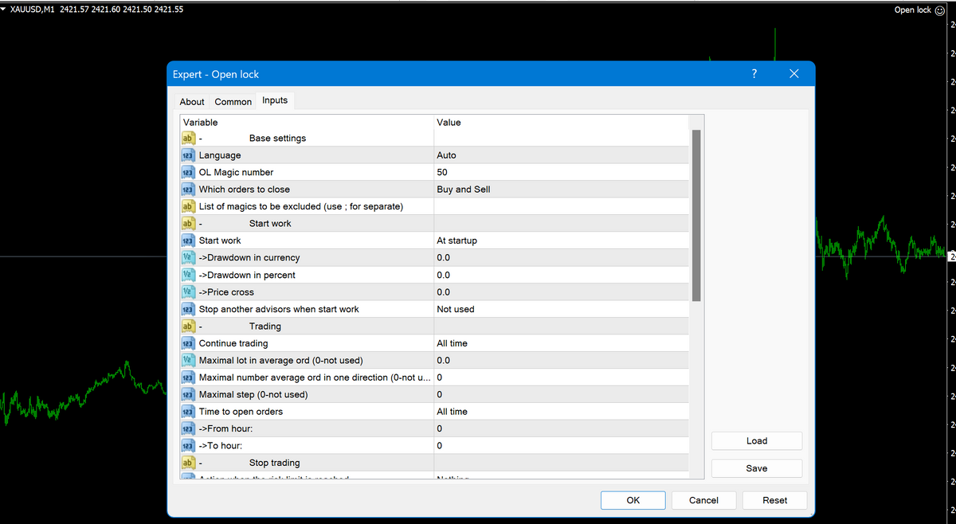Click icon beside Price cross variable
Screen dimensions: 956x524
(189, 292)
